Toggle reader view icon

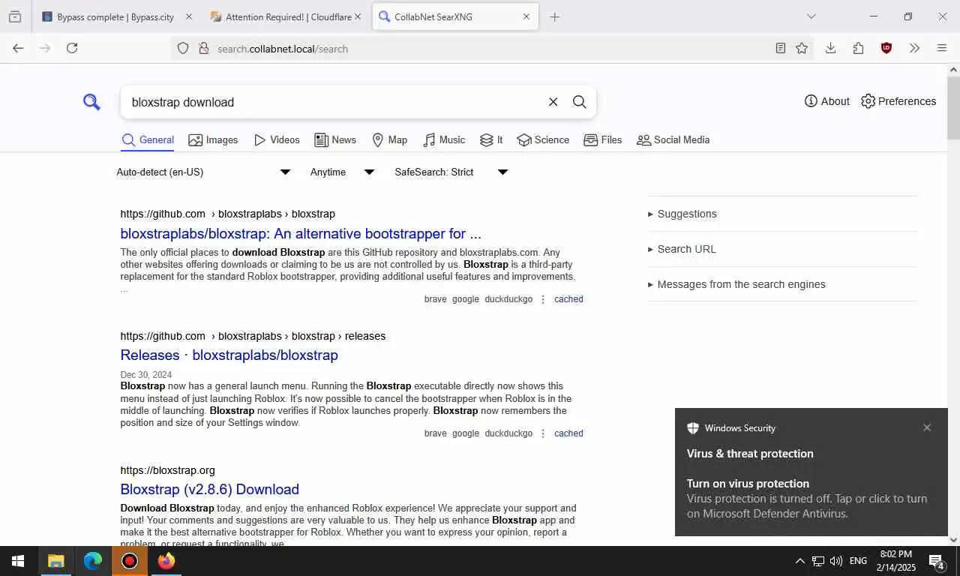coord(781,48)
